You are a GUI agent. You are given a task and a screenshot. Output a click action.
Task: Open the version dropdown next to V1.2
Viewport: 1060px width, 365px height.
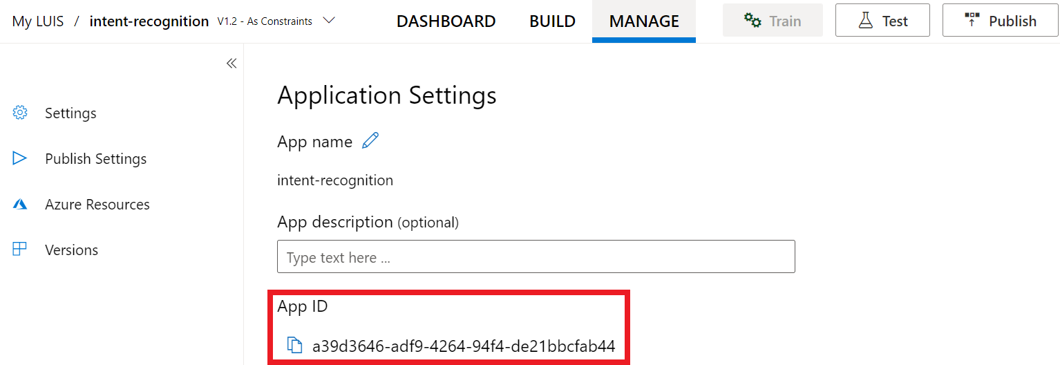[x=329, y=21]
